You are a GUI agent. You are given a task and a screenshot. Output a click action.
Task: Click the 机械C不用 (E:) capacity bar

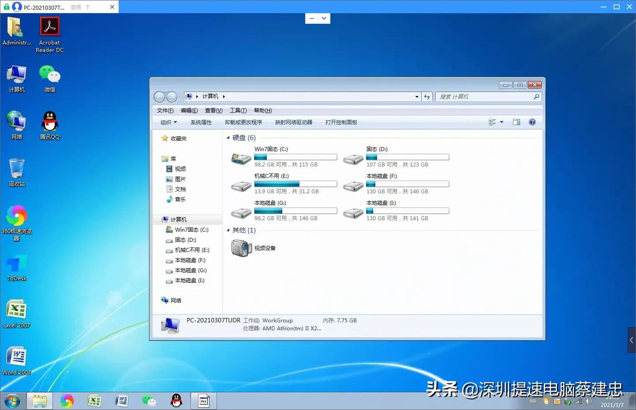point(296,184)
